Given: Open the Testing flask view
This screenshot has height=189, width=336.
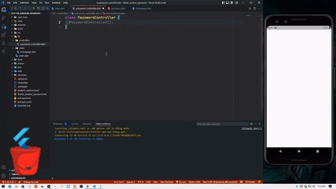Looking at the screenshot, I should coord(4,43).
